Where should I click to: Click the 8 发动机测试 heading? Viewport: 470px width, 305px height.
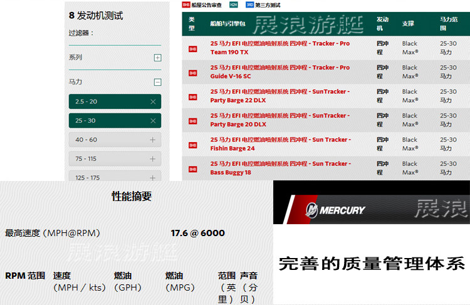coord(96,16)
